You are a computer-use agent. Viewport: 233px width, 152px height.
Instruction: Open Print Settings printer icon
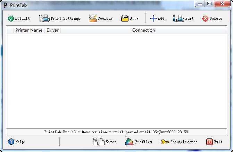44,18
